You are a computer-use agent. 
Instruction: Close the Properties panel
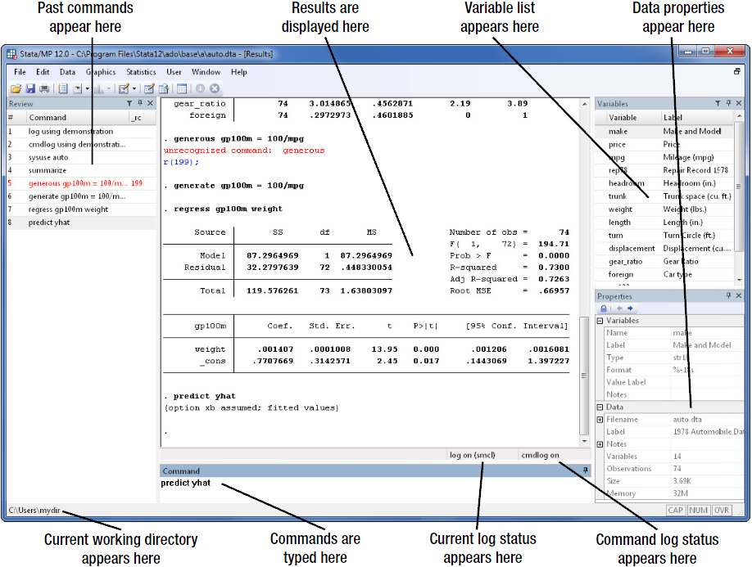739,296
